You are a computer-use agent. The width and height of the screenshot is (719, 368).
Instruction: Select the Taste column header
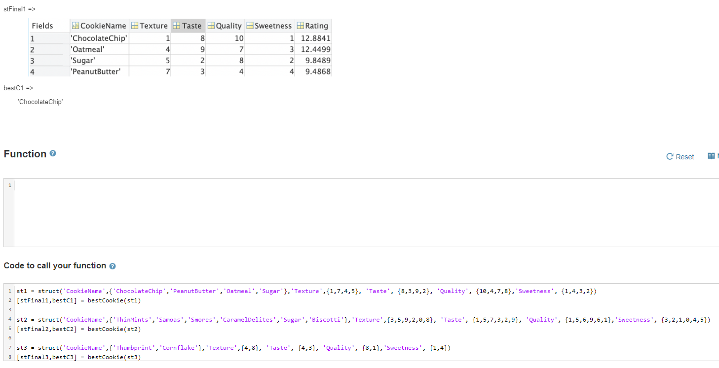coord(188,25)
